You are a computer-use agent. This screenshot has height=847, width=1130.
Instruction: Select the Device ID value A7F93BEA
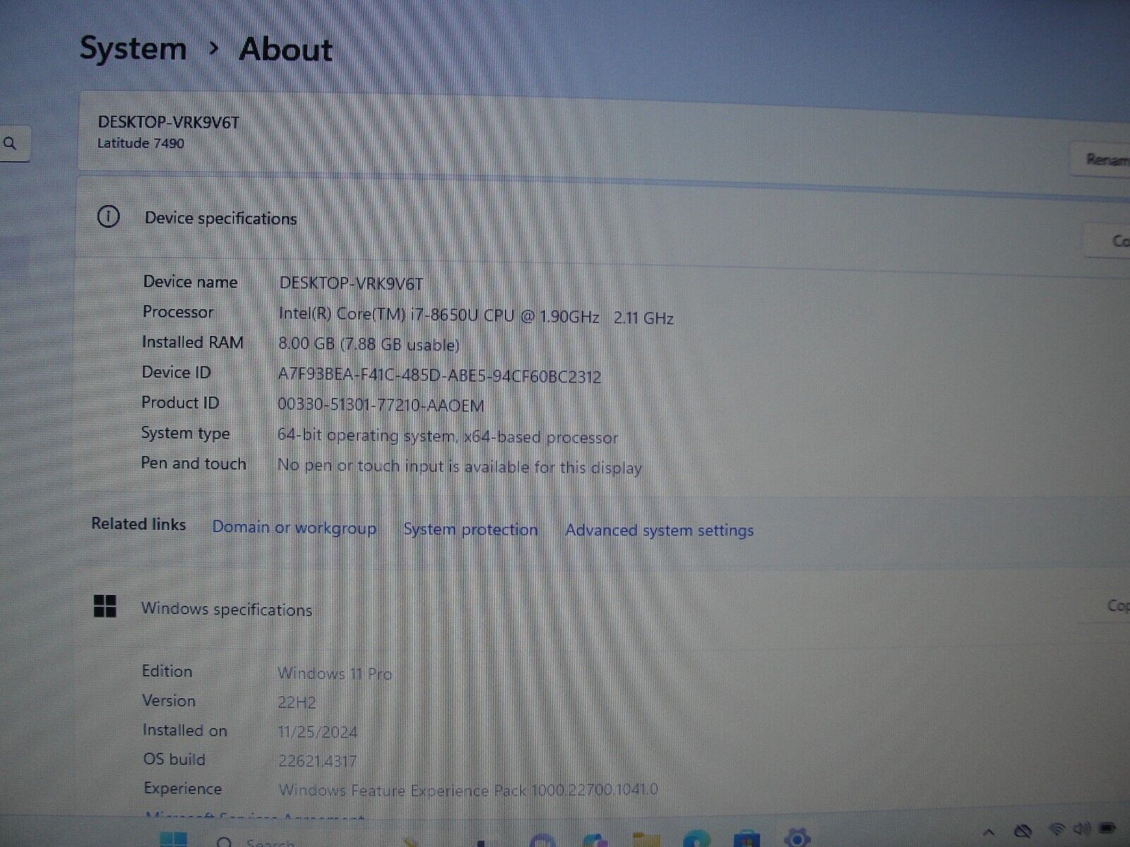439,376
